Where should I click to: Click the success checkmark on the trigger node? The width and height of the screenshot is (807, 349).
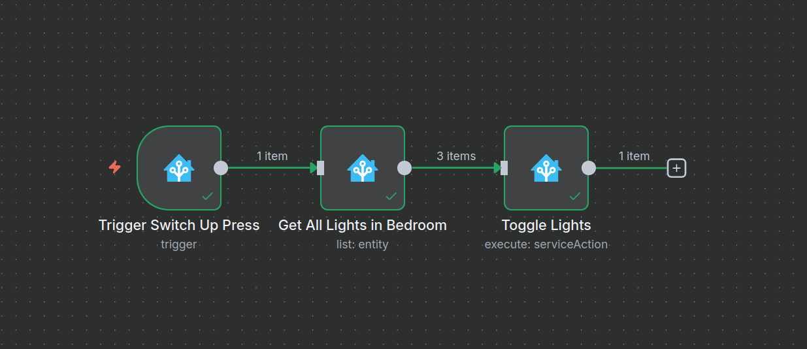pyautogui.click(x=207, y=195)
